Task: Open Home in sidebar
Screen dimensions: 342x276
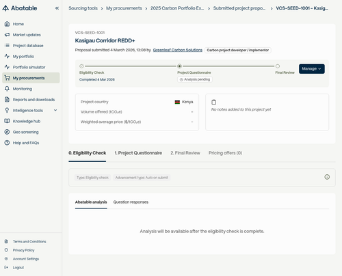Action: click(x=31, y=24)
